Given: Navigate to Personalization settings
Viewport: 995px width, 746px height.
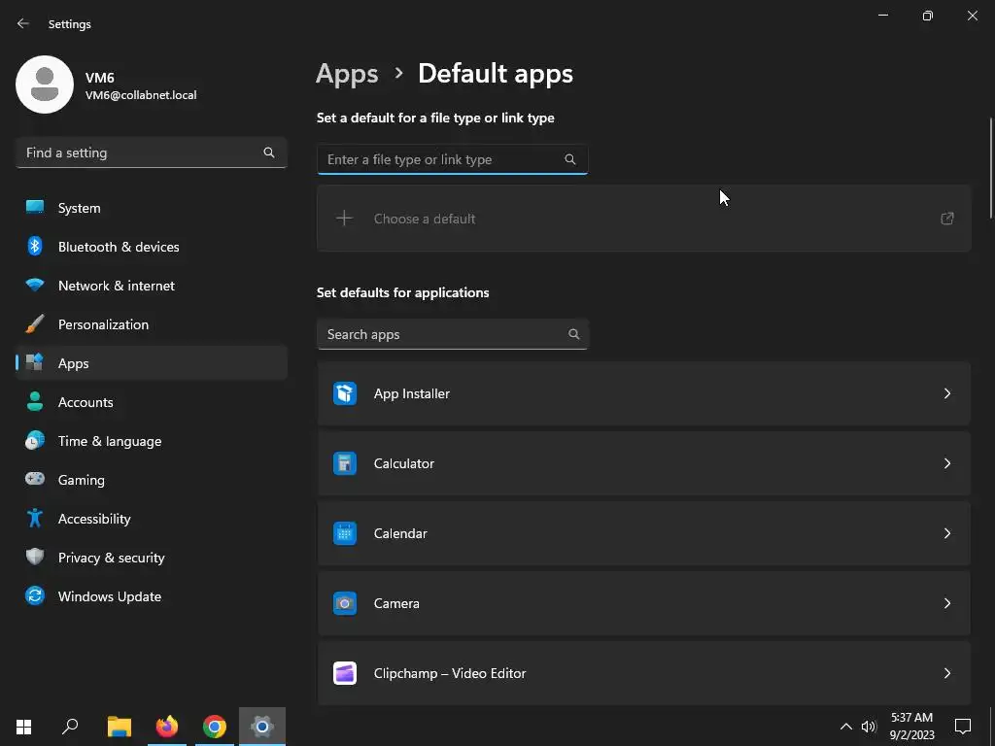Looking at the screenshot, I should (x=103, y=324).
